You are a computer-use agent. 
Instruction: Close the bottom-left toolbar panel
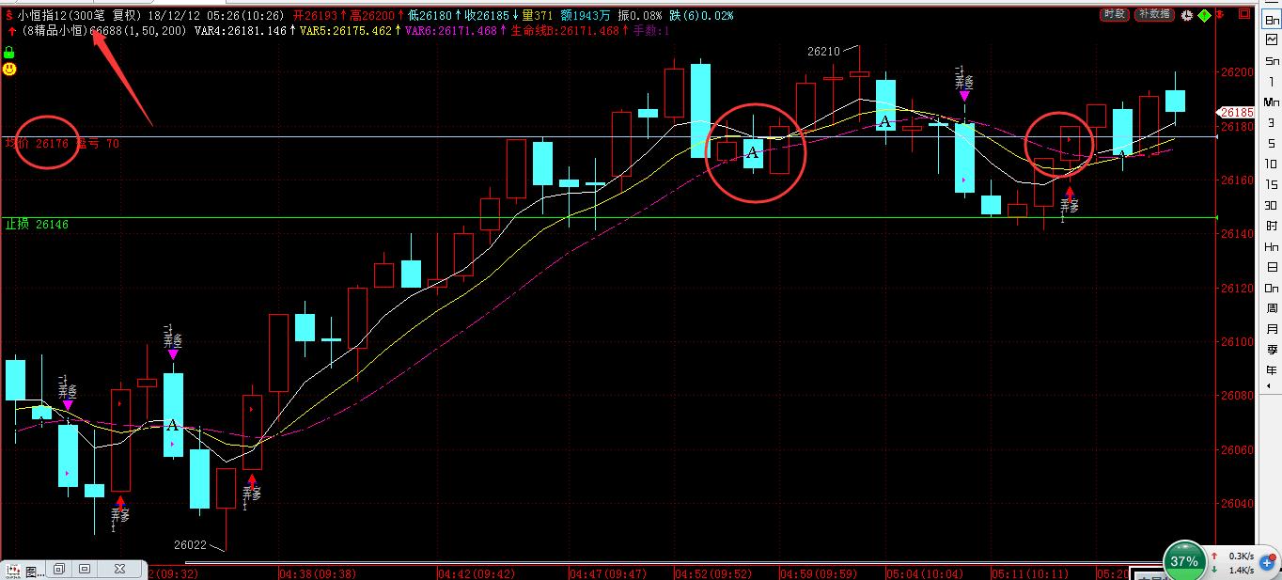click(120, 570)
